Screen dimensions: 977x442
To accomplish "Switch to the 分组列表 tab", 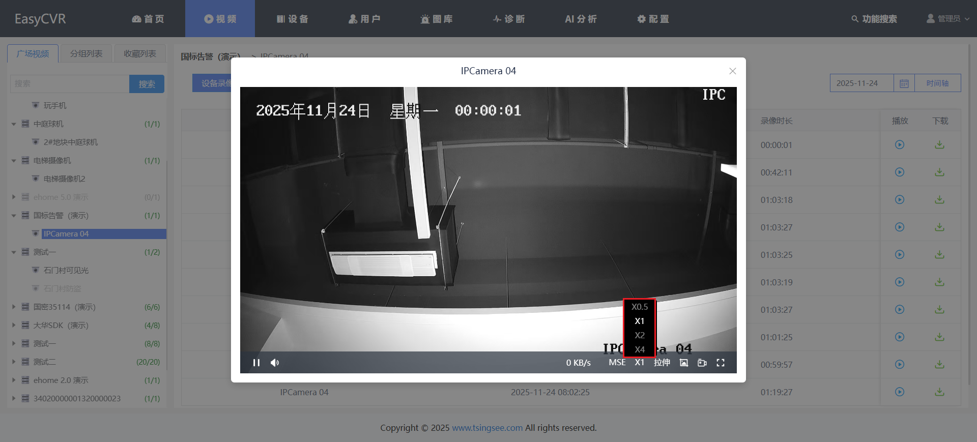I will [86, 53].
